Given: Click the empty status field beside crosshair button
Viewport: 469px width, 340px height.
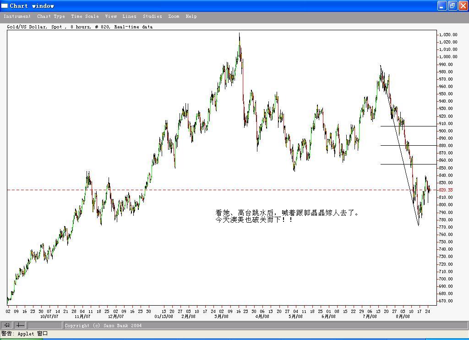Looking at the screenshot, I should tap(45, 325).
